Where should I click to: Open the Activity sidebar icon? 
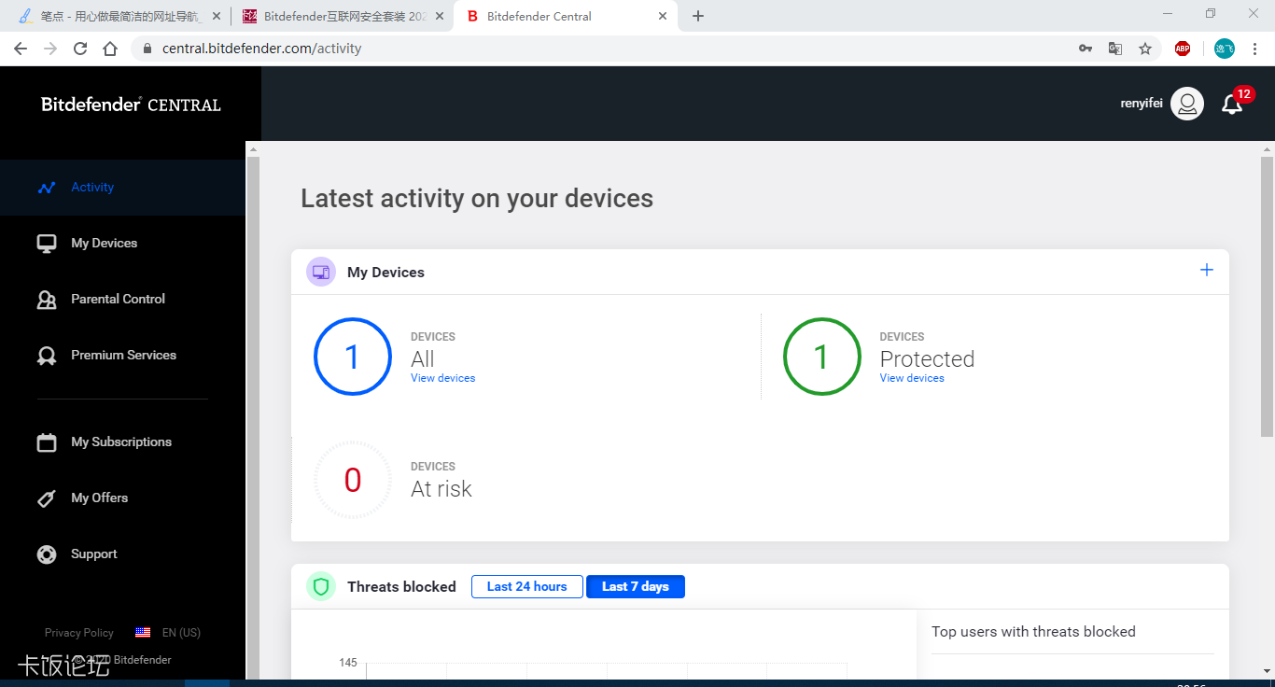pos(47,188)
